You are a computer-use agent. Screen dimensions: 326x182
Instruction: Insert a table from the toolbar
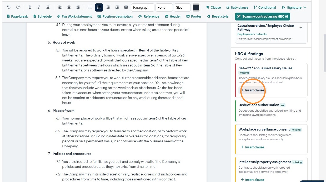click(126, 7)
